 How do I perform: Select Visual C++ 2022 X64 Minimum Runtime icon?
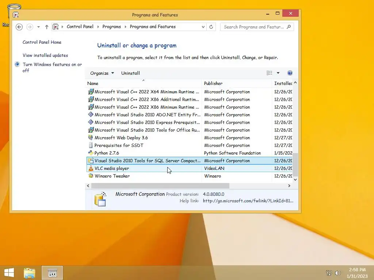coord(91,92)
